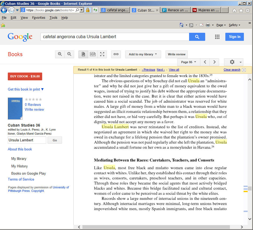The width and height of the screenshot is (253, 230).
Task: Open the recent pages dropdown arrow
Action: [x=17, y=10]
